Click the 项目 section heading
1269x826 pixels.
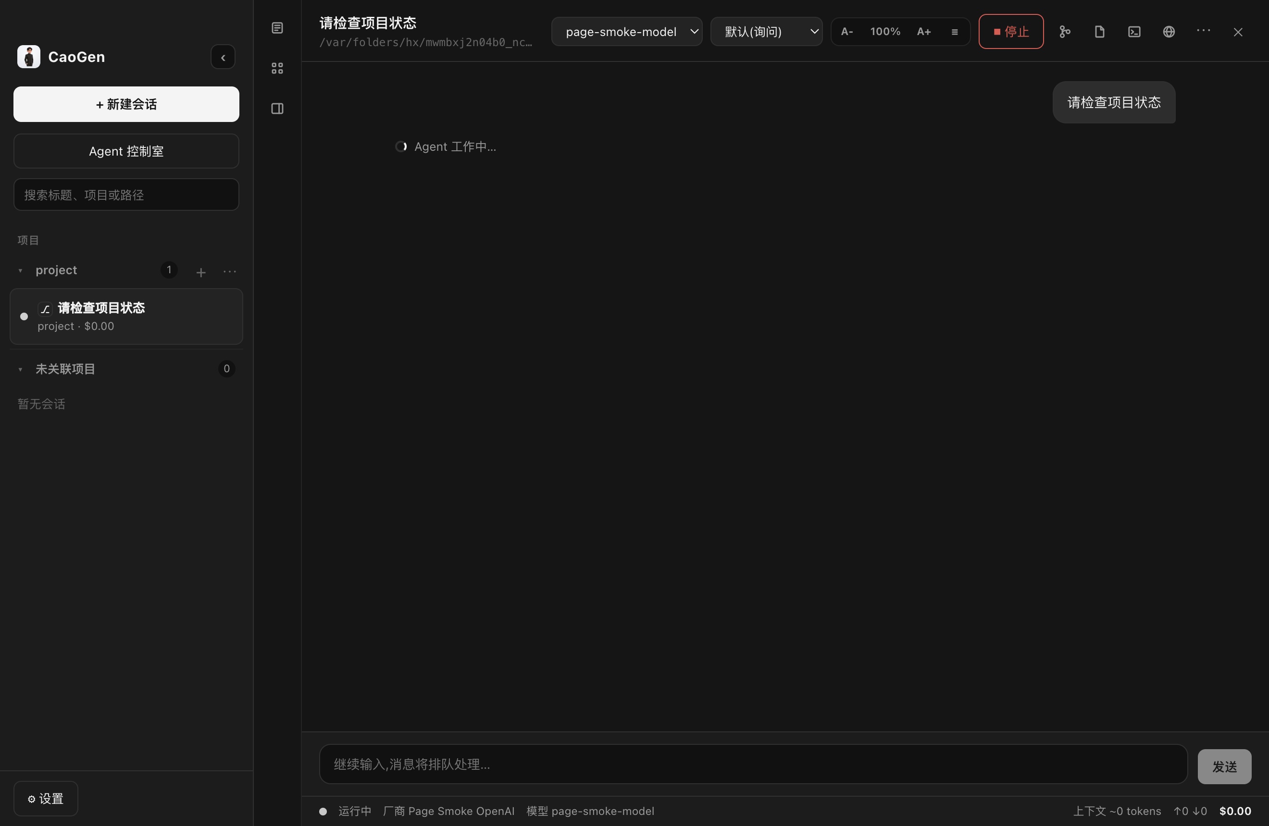(x=28, y=240)
